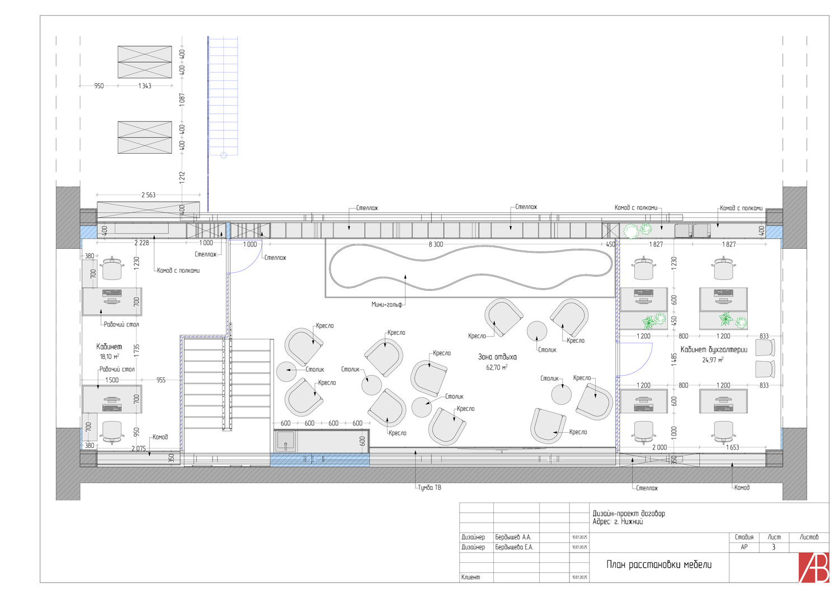Select the Тумба ТВ annotation text
Screen dimensions: 839x592
pyautogui.click(x=430, y=487)
